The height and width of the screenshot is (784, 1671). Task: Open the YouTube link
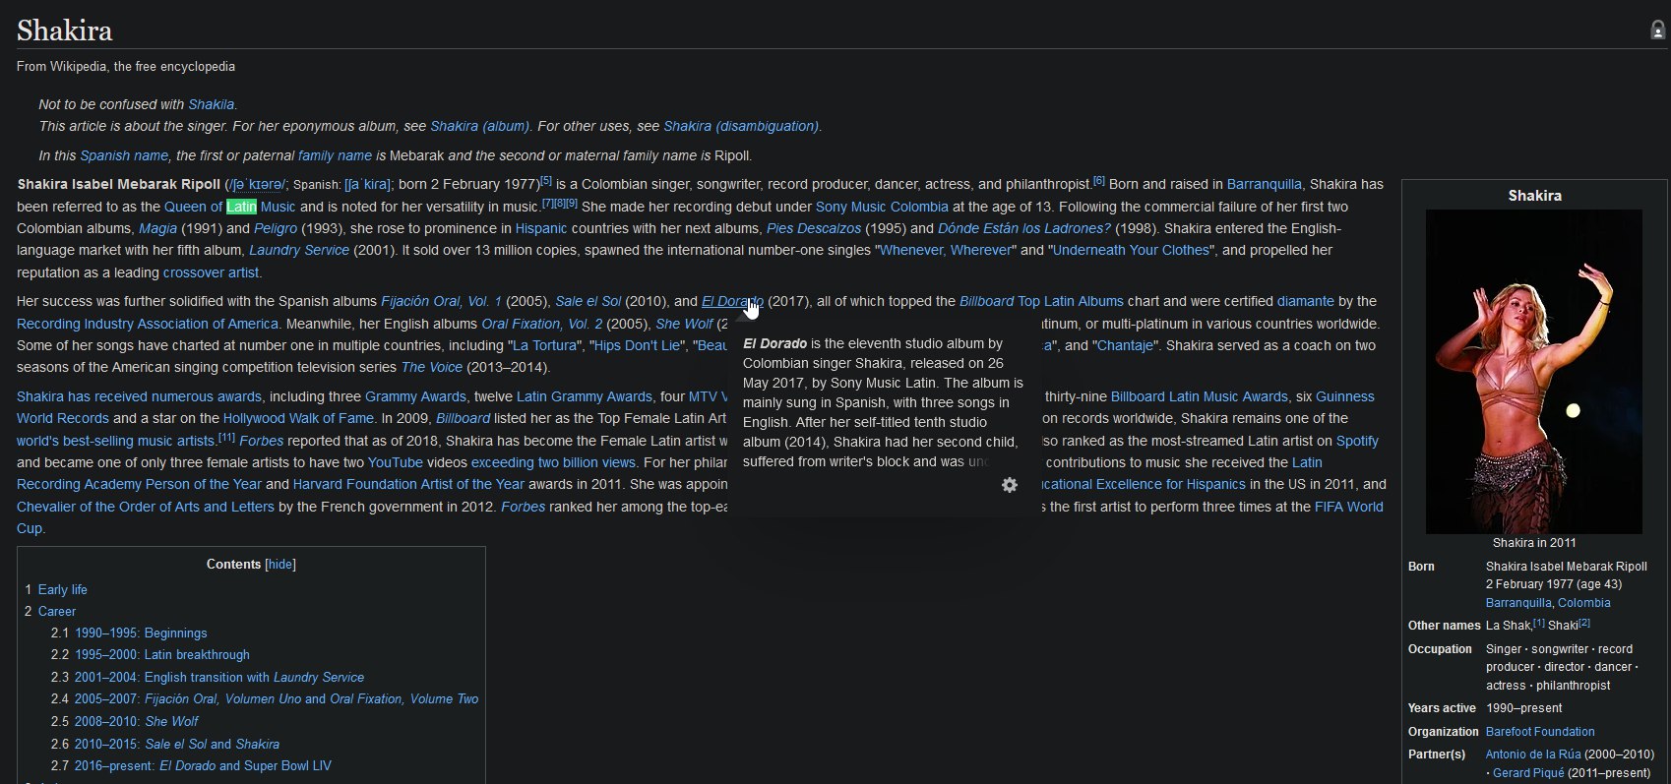click(x=396, y=462)
